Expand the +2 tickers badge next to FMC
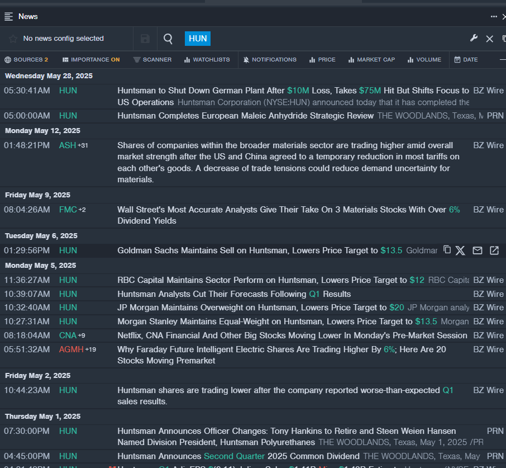The image size is (506, 468). [x=82, y=210]
